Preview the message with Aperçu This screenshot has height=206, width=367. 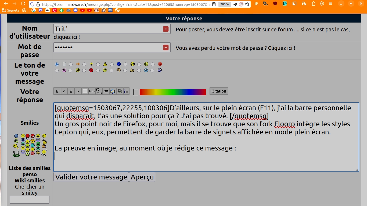(x=142, y=177)
